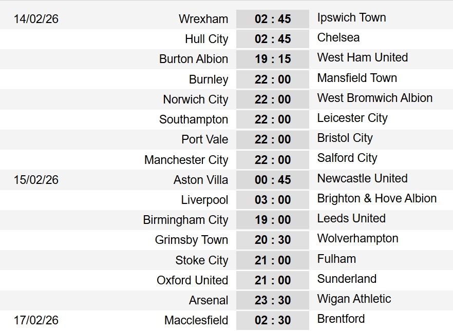Image resolution: width=453 pixels, height=331 pixels.
Task: Select Manchester City team name
Action: [x=186, y=160]
